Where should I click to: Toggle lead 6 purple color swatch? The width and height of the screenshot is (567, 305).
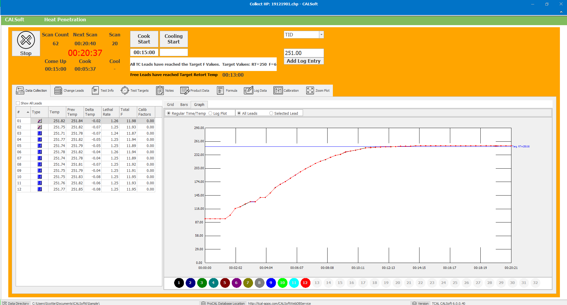pos(236,283)
